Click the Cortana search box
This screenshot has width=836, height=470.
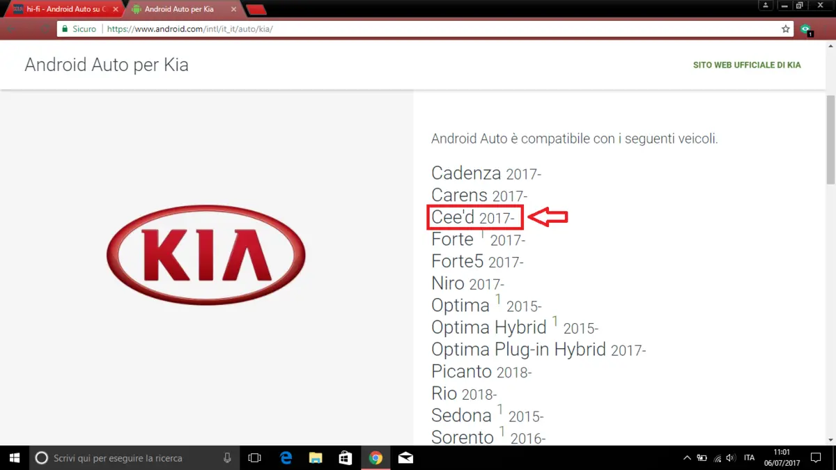click(134, 457)
